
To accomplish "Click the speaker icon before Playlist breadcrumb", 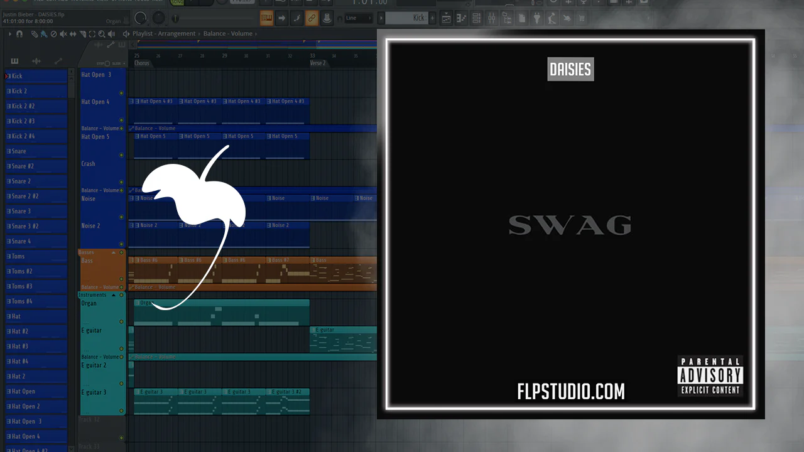I will pos(126,34).
